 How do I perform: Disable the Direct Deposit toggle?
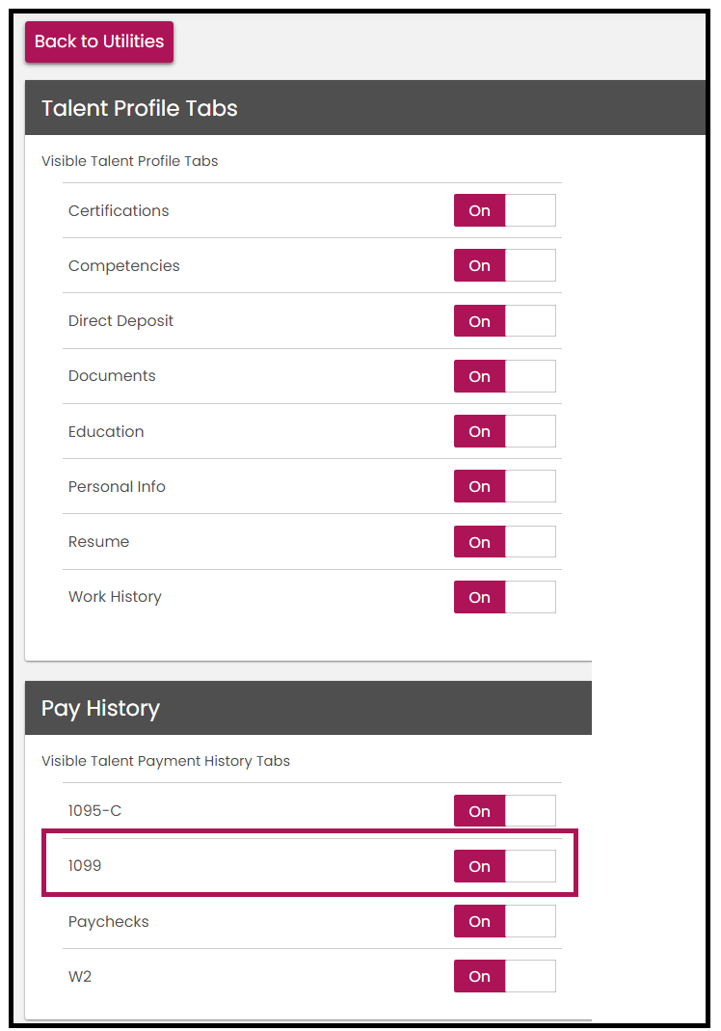click(x=504, y=320)
